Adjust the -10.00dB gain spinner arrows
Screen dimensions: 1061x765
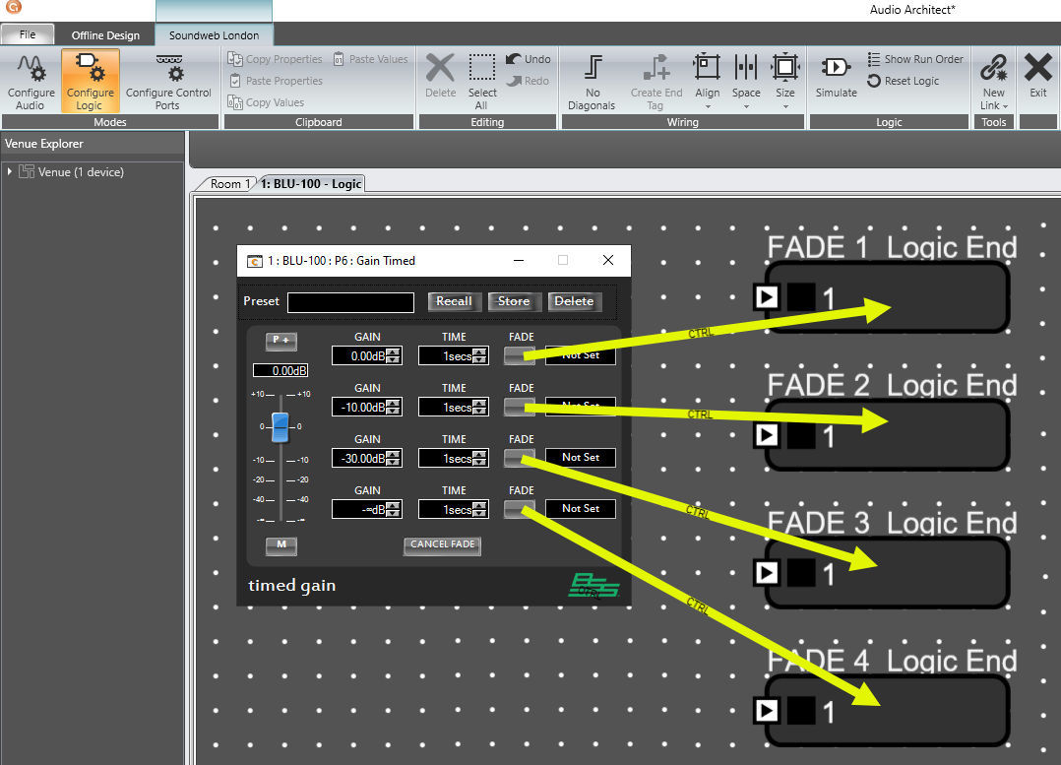click(x=393, y=408)
